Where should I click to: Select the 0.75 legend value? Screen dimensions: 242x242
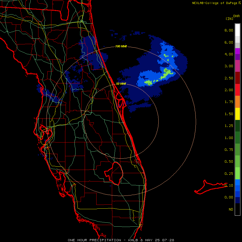(229, 150)
